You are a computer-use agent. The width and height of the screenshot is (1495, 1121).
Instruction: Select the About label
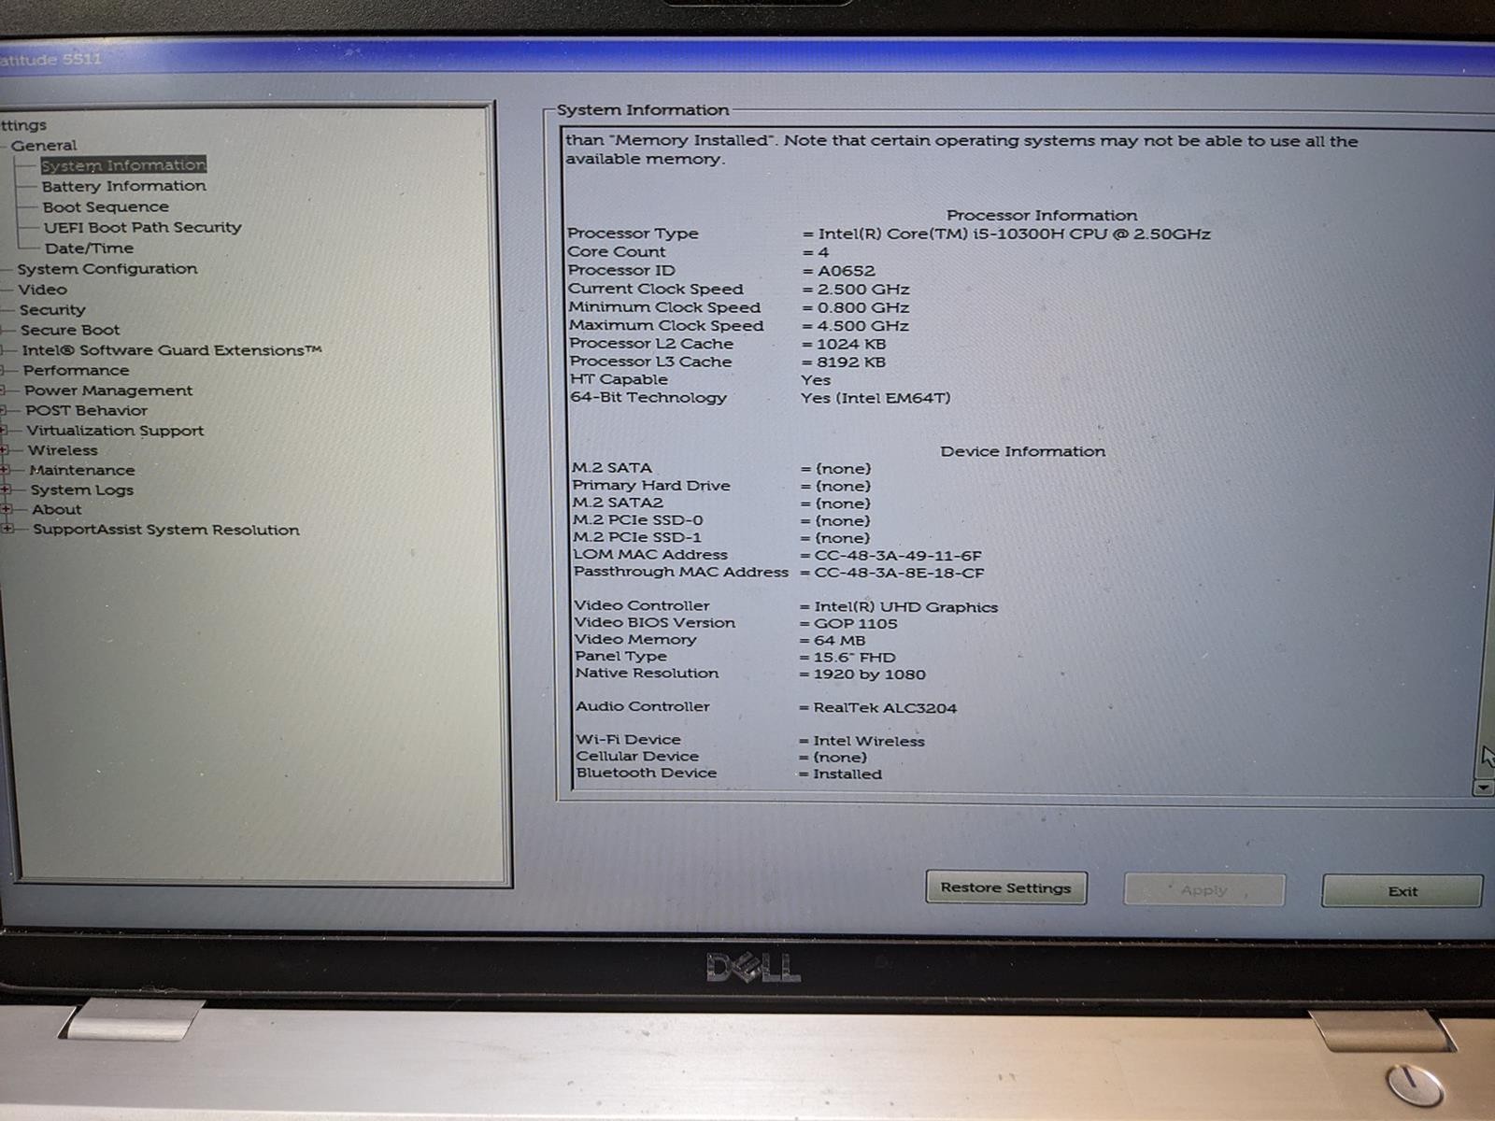pyautogui.click(x=57, y=509)
